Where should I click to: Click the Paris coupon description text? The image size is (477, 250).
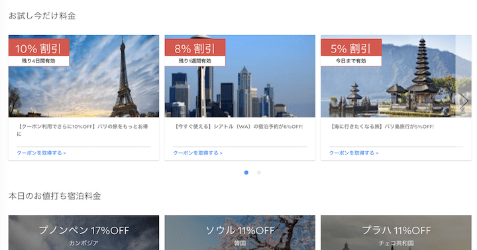tap(82, 130)
